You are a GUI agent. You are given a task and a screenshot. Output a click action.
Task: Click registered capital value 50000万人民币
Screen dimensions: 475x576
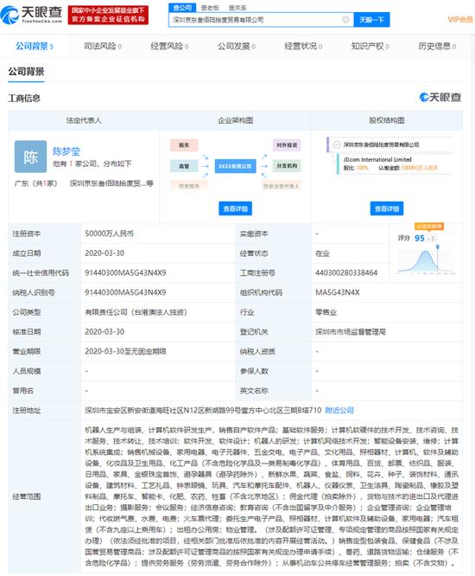click(110, 234)
